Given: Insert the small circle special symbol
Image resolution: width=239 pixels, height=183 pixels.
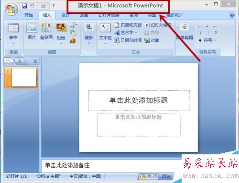Looking at the screenshot, I should [x=207, y=26].
